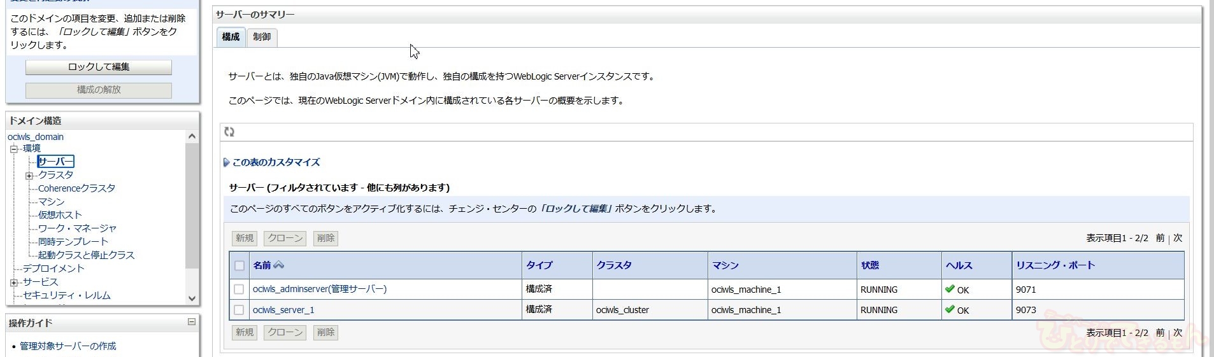
Task: Check the box for ociwls_adminserver row
Action: (239, 290)
